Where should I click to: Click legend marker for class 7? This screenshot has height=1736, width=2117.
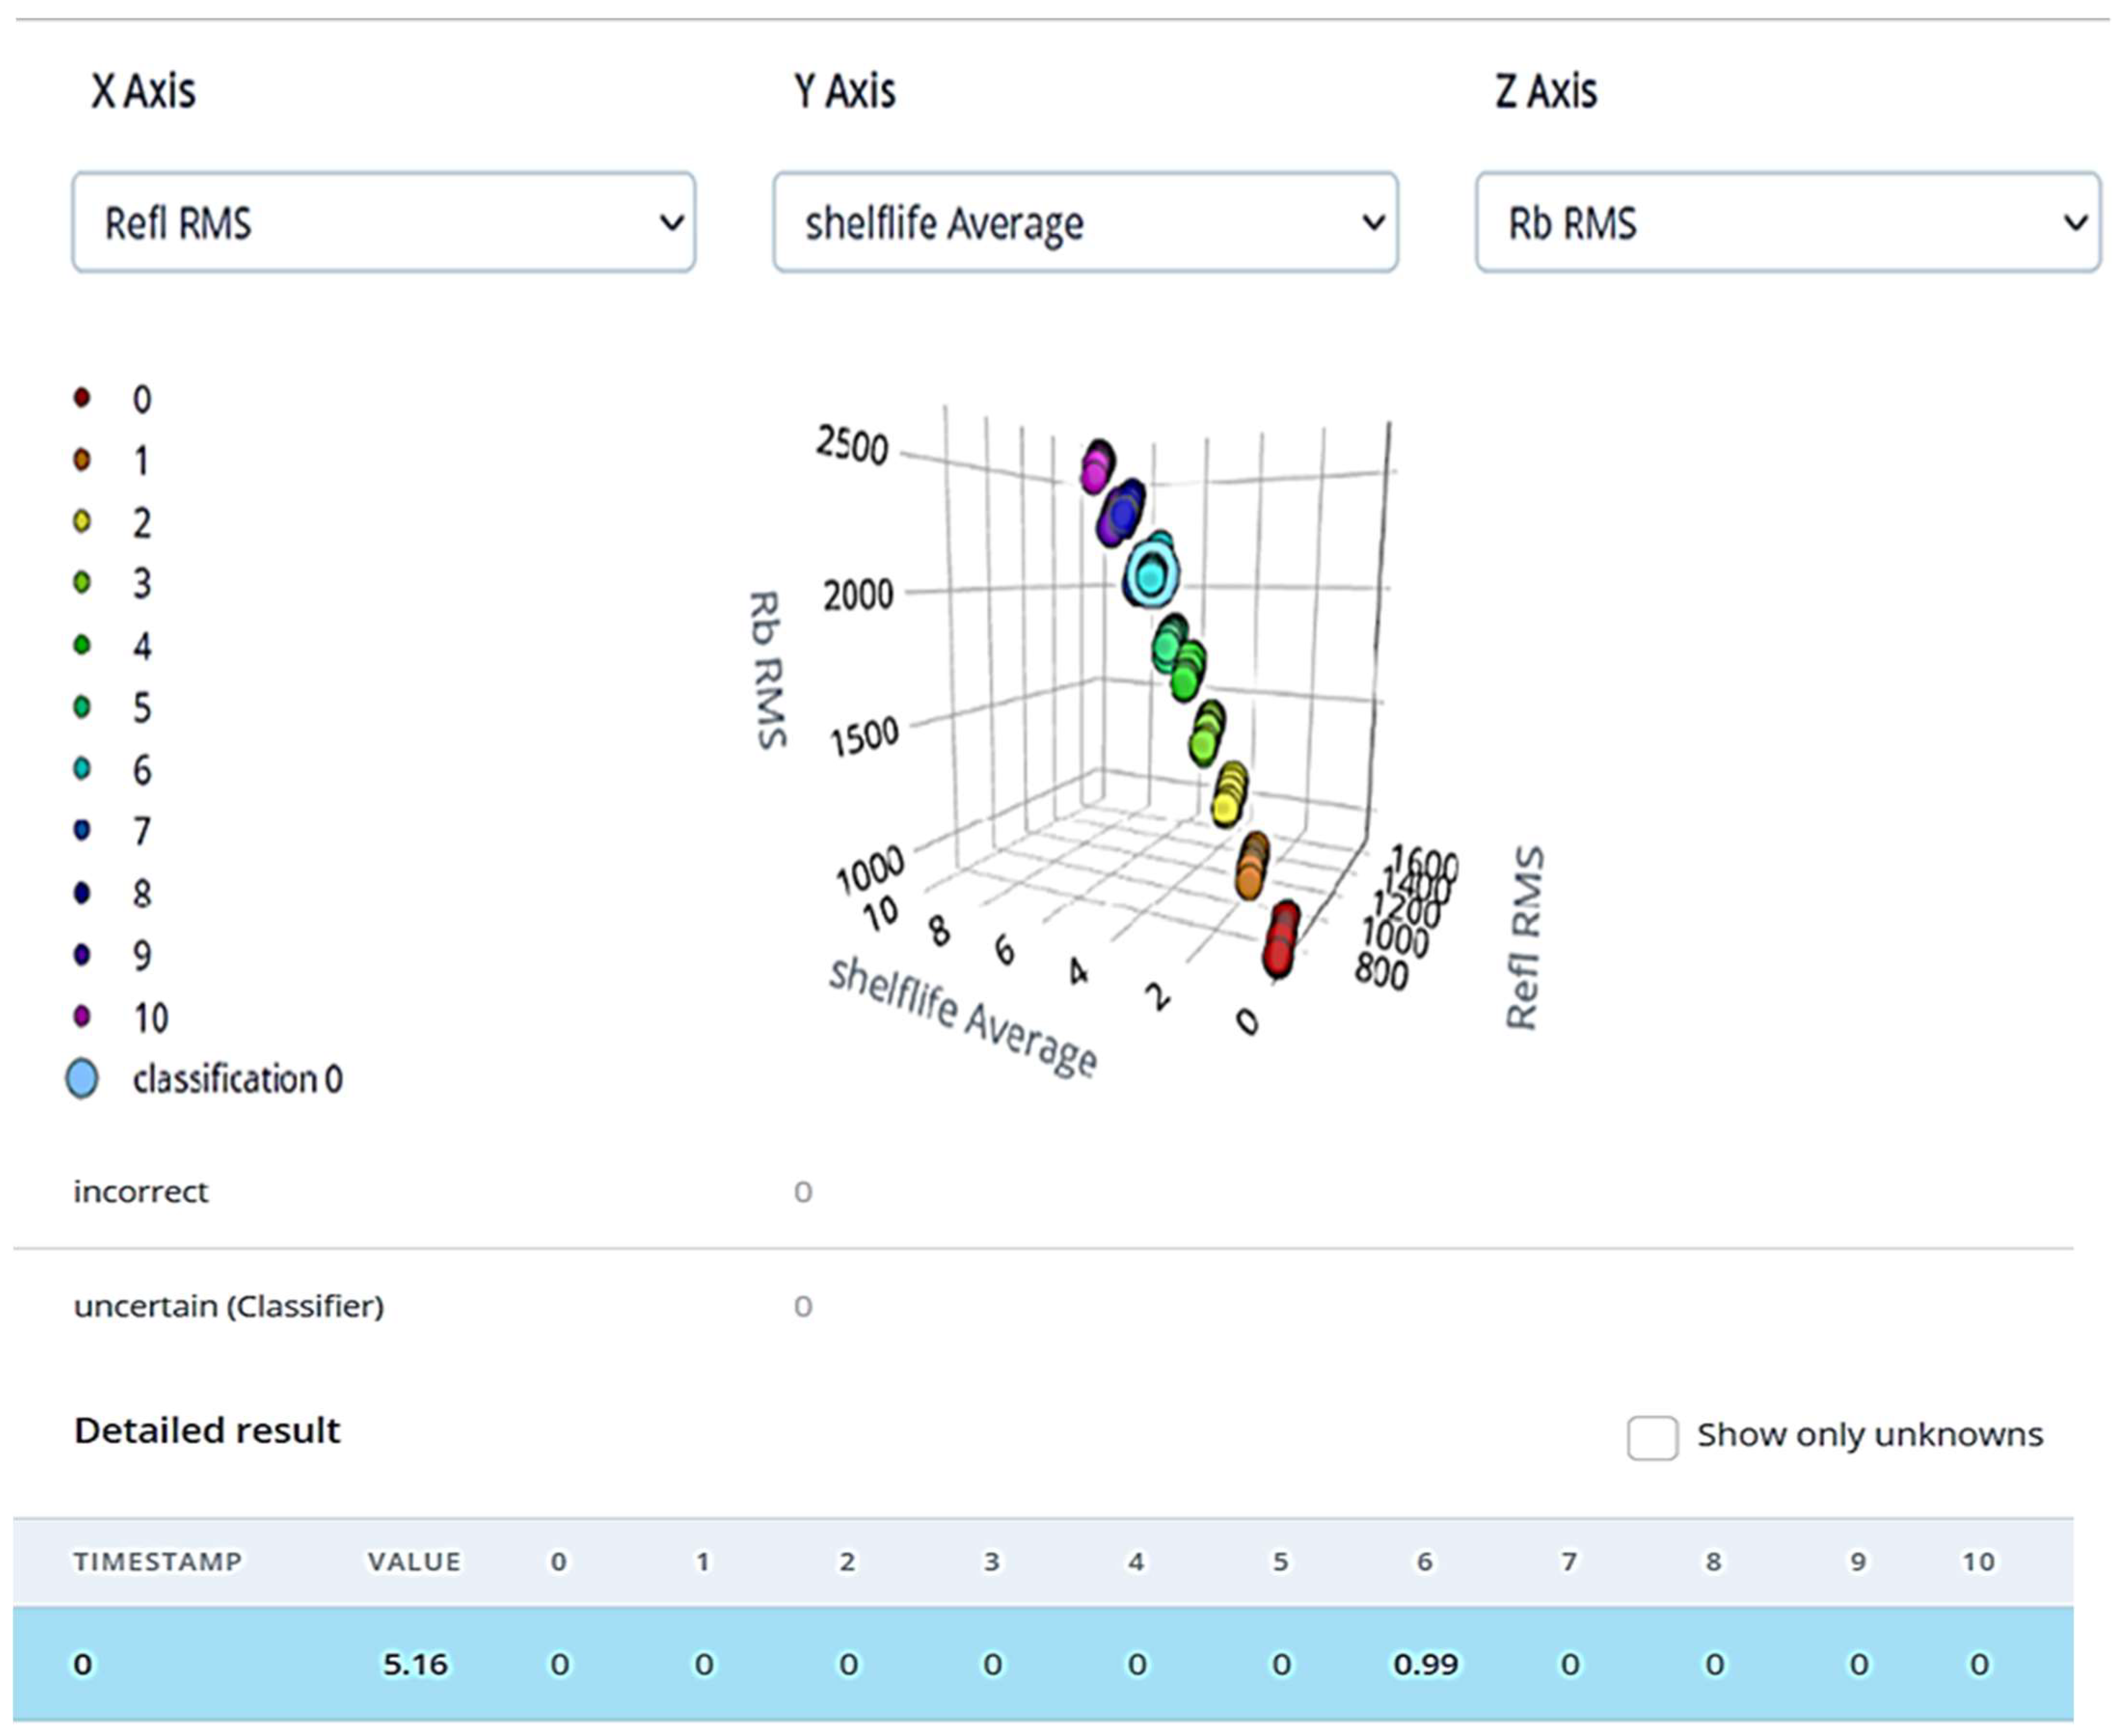82,830
